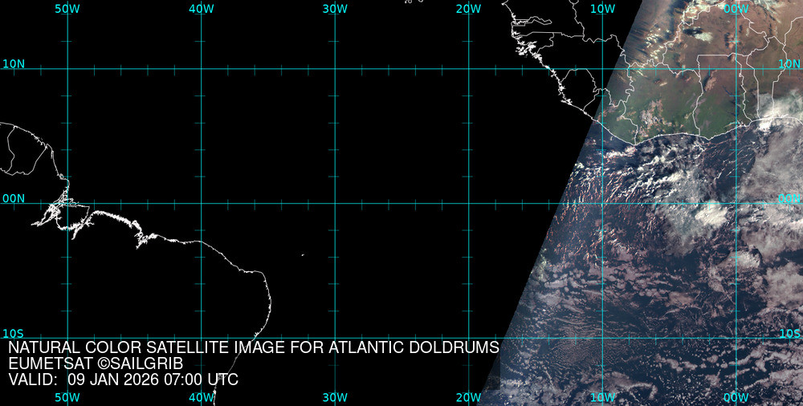Select the 10W label along the bottom edge

(602, 397)
